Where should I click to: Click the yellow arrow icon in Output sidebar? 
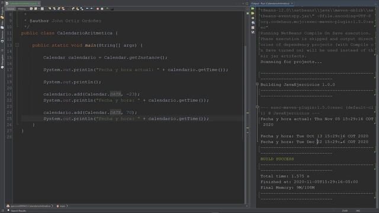click(253, 18)
